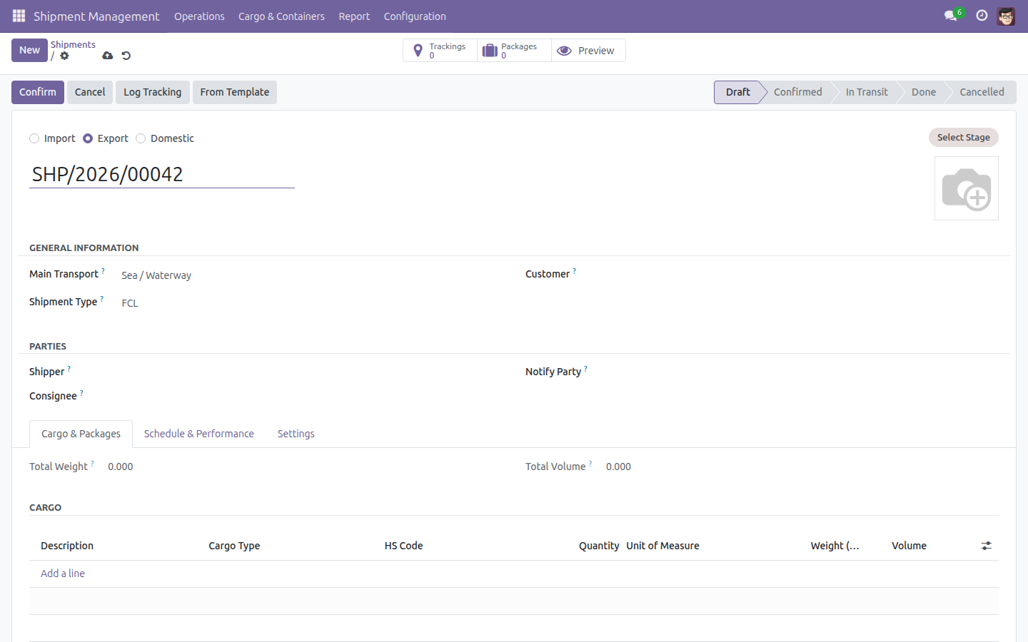Sort cargo by Description column header

point(67,546)
